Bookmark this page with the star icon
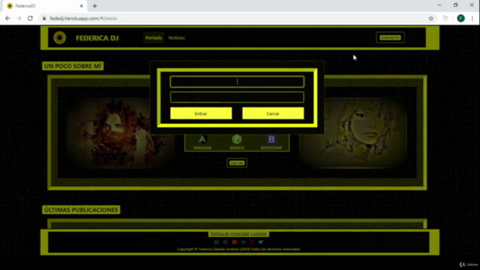 click(431, 18)
